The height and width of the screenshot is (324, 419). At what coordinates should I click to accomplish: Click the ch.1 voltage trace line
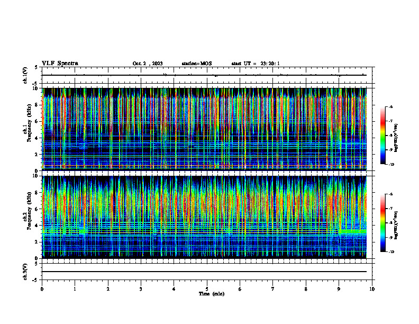(x=204, y=75)
